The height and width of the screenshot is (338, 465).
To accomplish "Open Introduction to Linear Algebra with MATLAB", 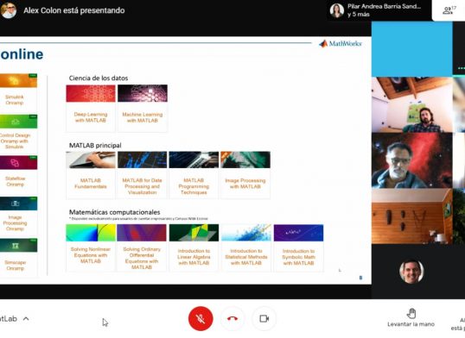I will click(x=194, y=247).
